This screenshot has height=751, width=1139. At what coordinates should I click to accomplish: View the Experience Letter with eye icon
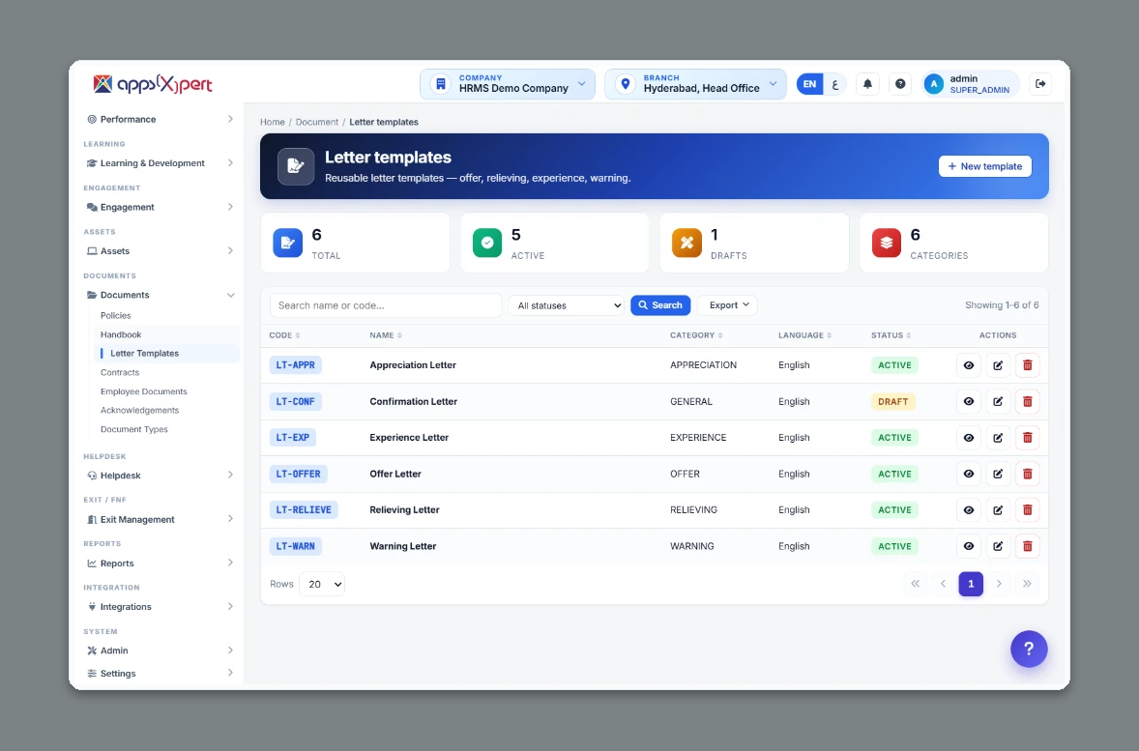coord(969,438)
